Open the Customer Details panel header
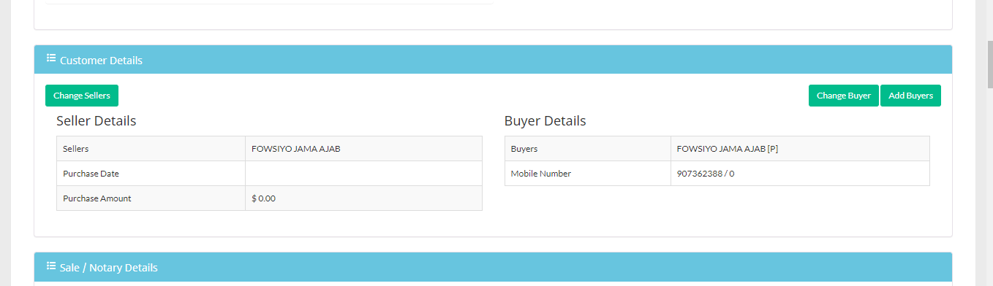This screenshot has height=286, width=993. point(493,60)
